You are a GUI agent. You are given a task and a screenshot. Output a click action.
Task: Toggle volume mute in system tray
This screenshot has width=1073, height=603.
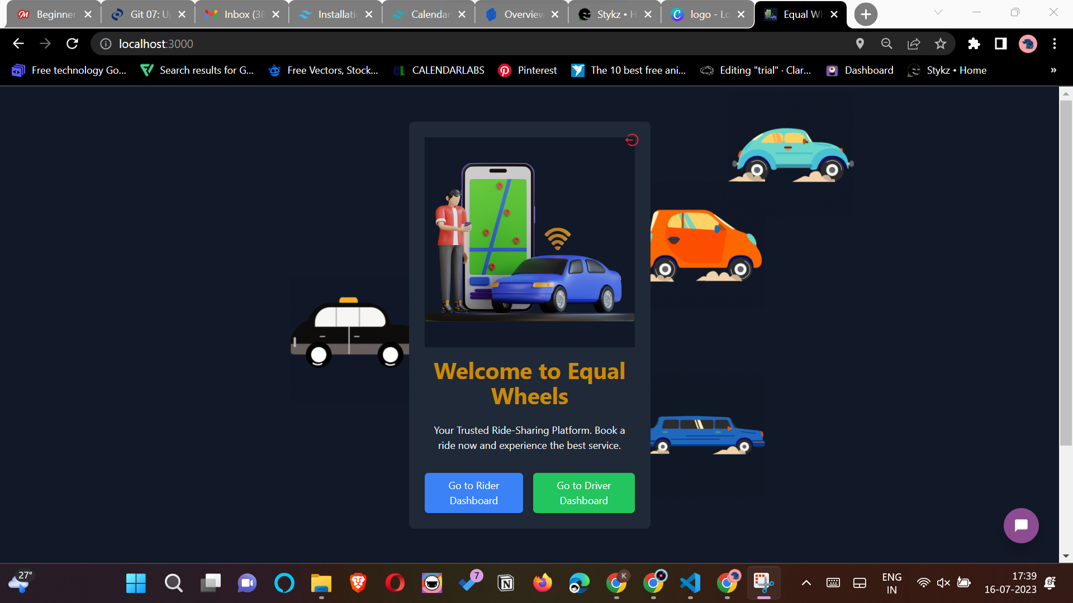tap(943, 583)
